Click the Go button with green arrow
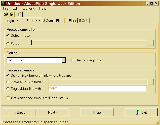The image size is (160, 125). coord(97,112)
